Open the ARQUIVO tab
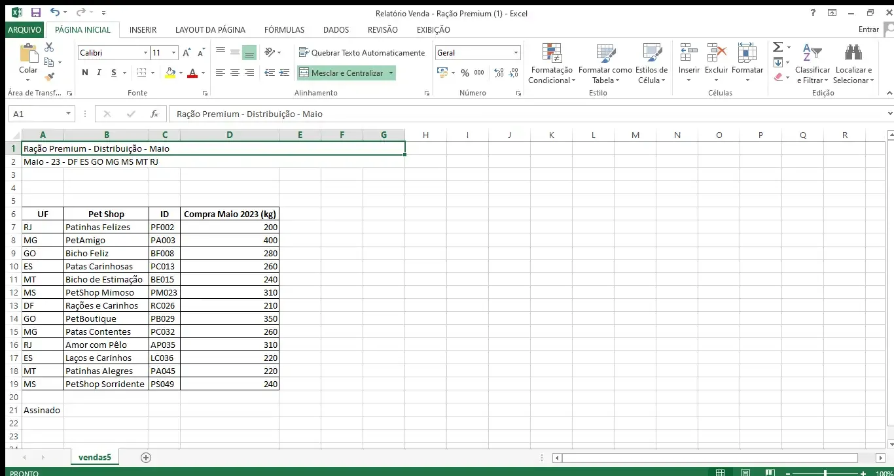The width and height of the screenshot is (894, 476). click(25, 29)
